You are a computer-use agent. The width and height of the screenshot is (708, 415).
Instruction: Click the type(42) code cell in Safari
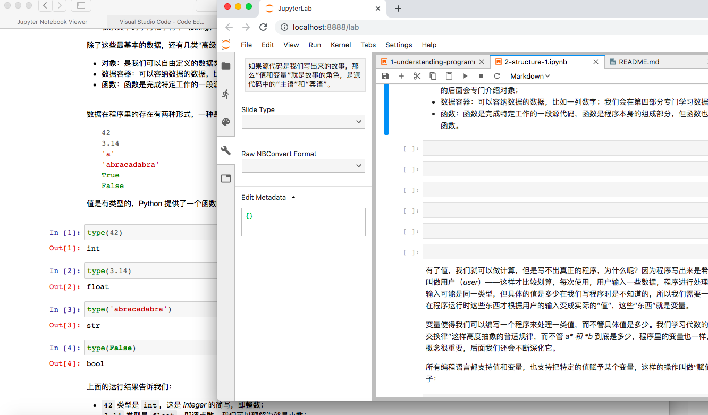click(151, 233)
